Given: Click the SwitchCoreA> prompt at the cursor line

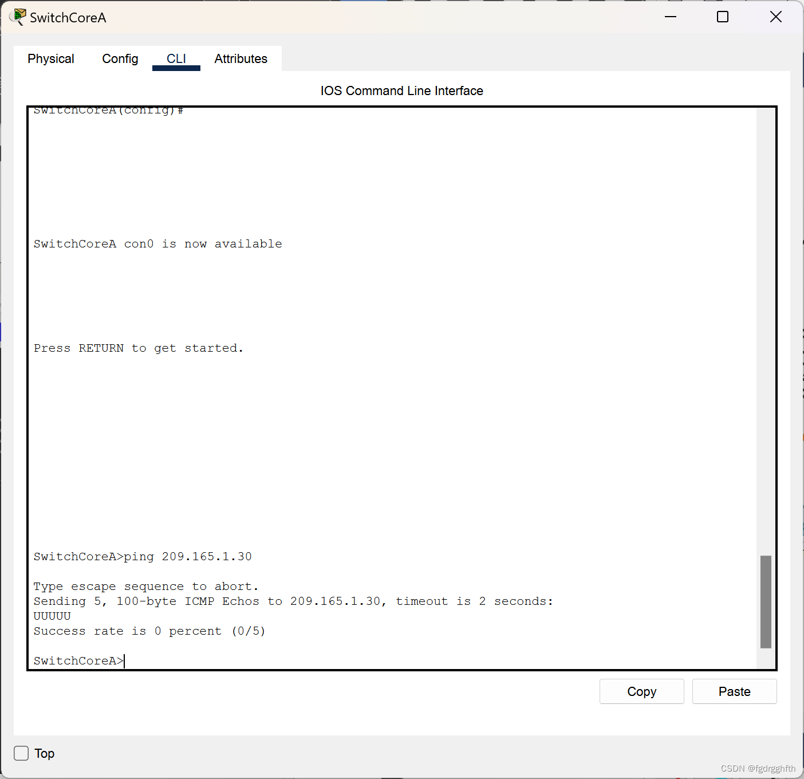Looking at the screenshot, I should pyautogui.click(x=79, y=660).
